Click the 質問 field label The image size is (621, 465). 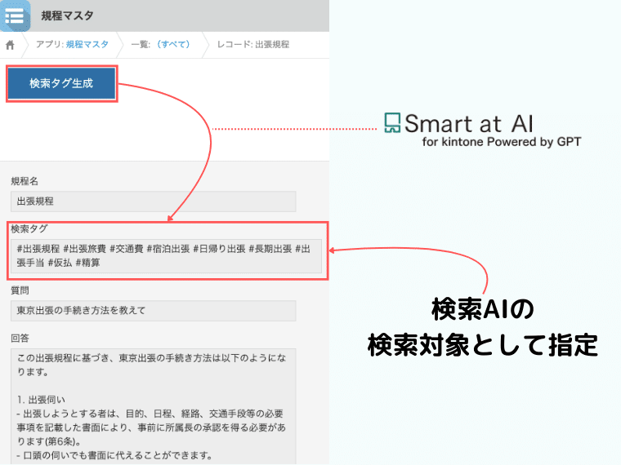[20, 290]
